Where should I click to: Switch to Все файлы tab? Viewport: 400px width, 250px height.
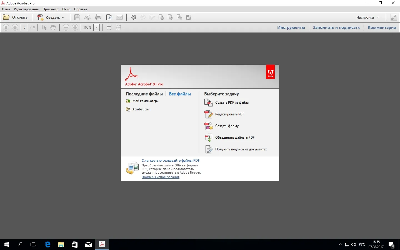(180, 94)
